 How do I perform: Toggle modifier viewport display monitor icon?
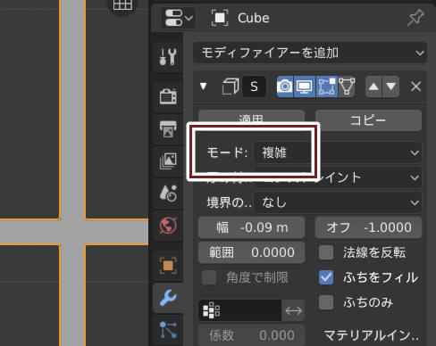(x=305, y=86)
